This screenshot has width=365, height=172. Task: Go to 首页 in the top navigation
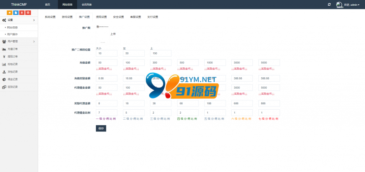point(47,4)
